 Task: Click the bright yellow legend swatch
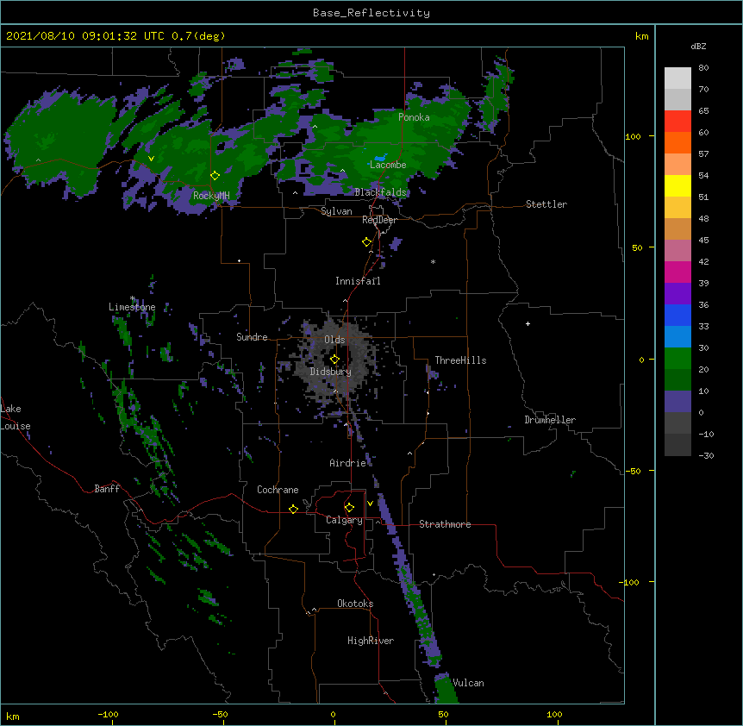tap(677, 185)
